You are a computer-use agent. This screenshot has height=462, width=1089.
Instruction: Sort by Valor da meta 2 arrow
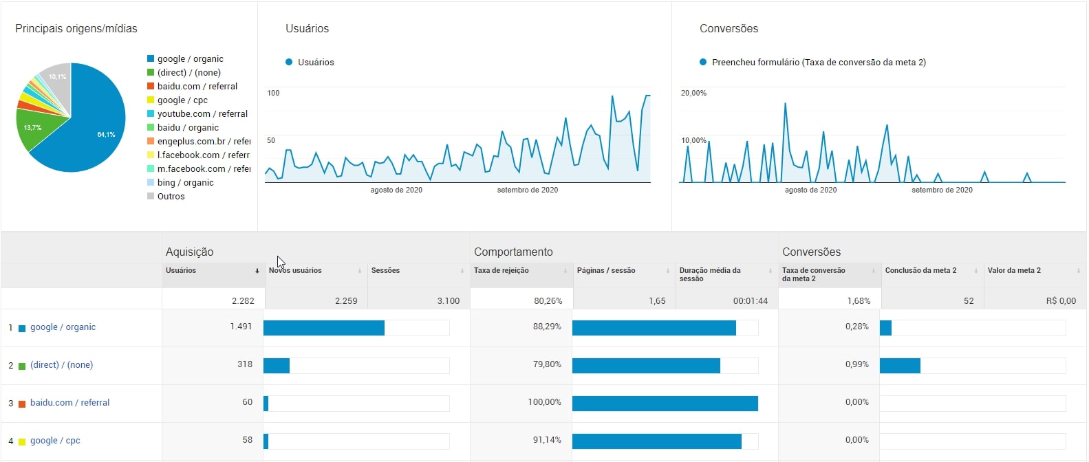click(1079, 271)
